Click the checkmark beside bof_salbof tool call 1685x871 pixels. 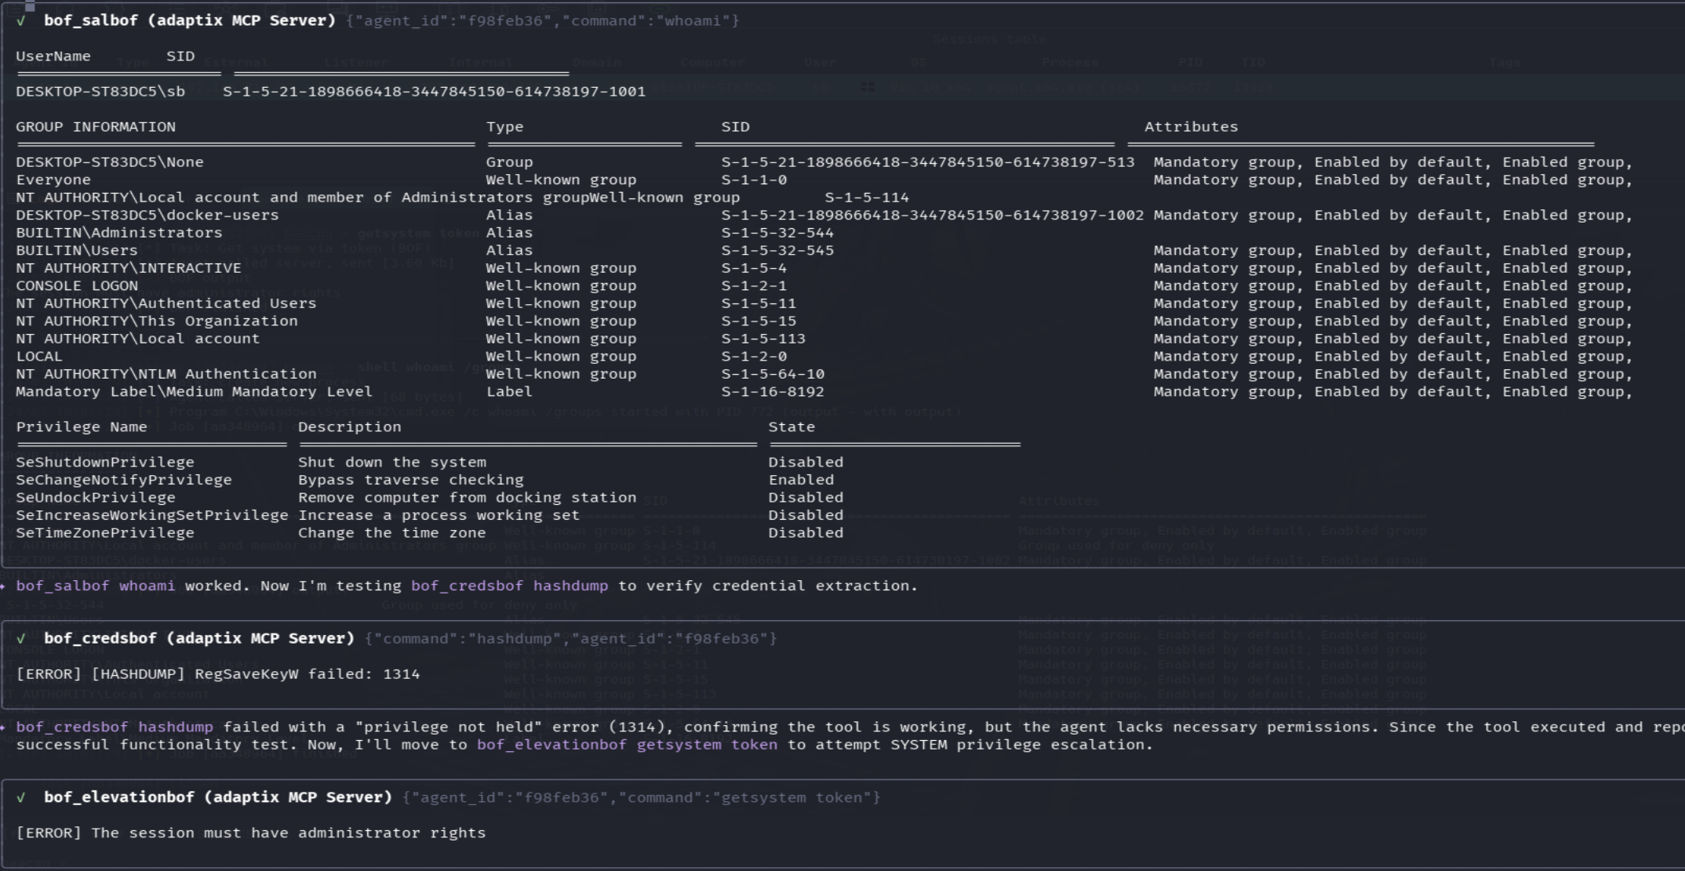point(21,21)
